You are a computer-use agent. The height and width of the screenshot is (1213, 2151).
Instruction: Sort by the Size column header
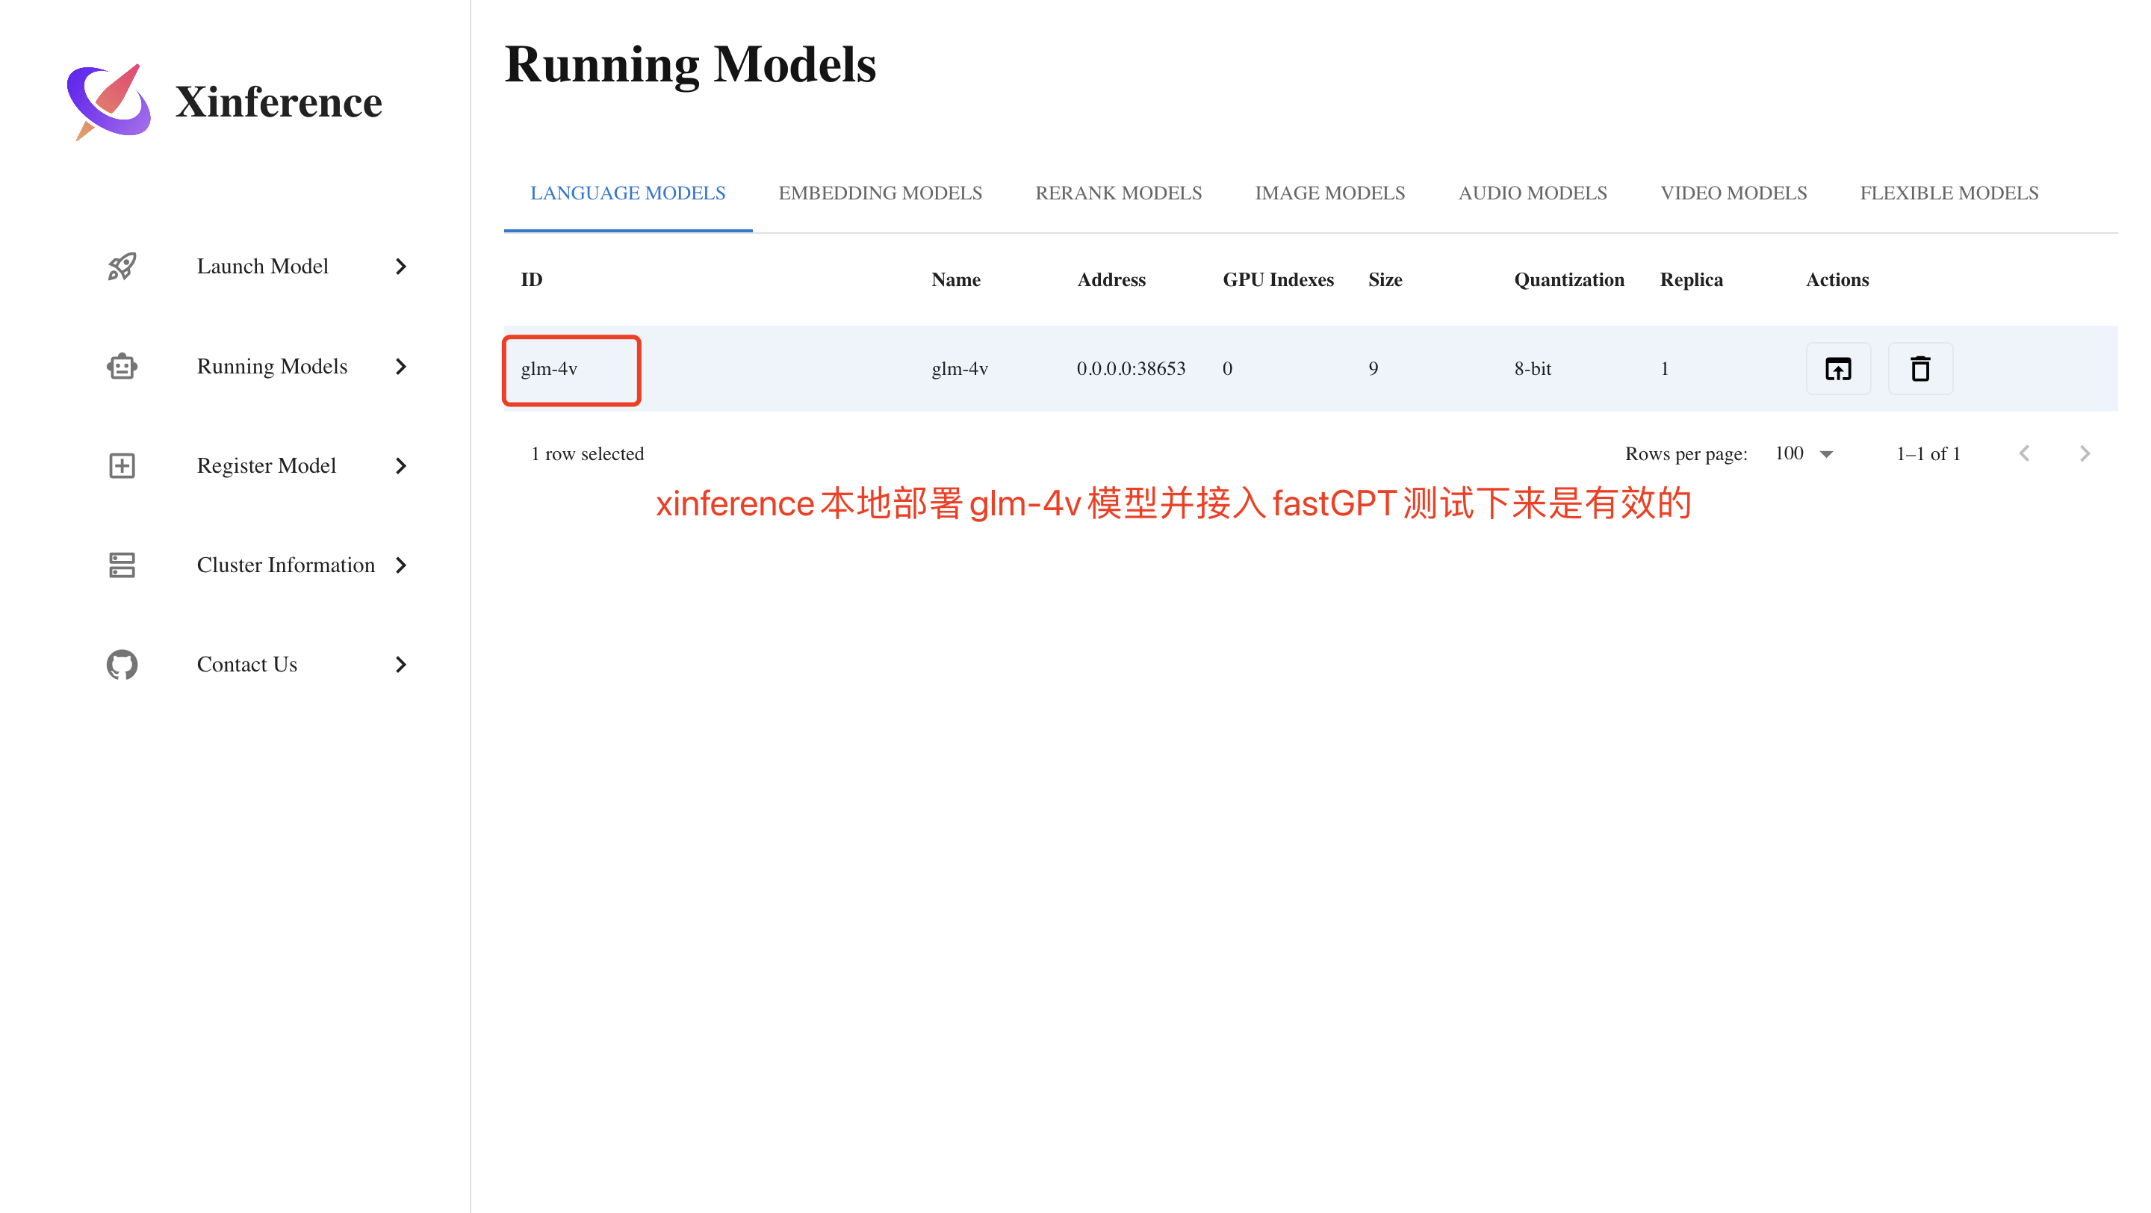click(x=1385, y=279)
